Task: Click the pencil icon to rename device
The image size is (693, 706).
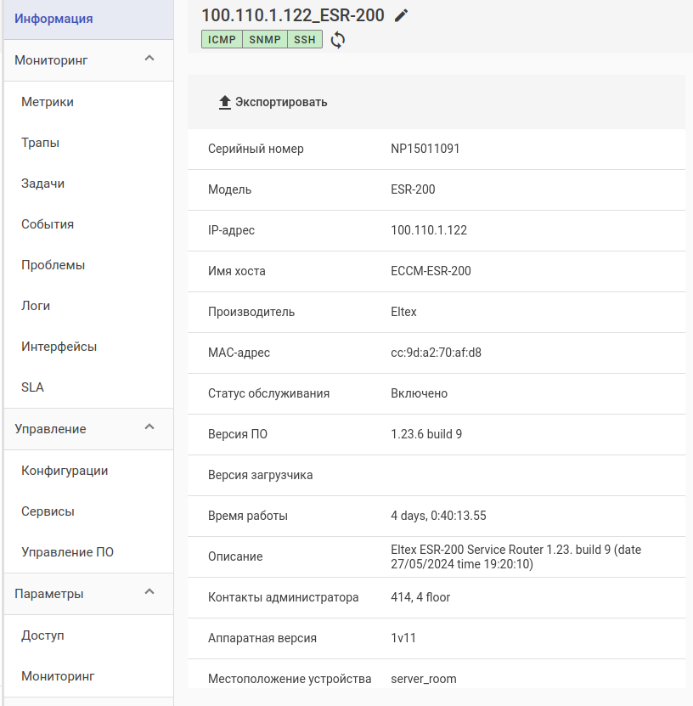Action: (x=402, y=15)
